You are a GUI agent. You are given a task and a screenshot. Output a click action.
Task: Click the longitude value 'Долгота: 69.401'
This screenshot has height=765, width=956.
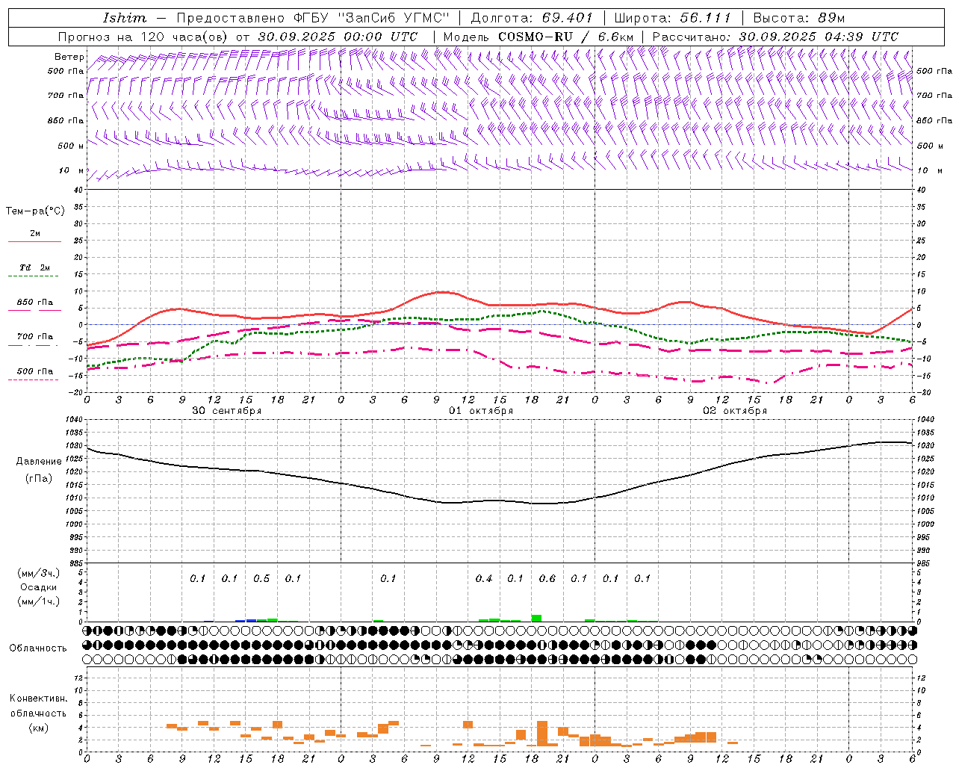coord(532,18)
